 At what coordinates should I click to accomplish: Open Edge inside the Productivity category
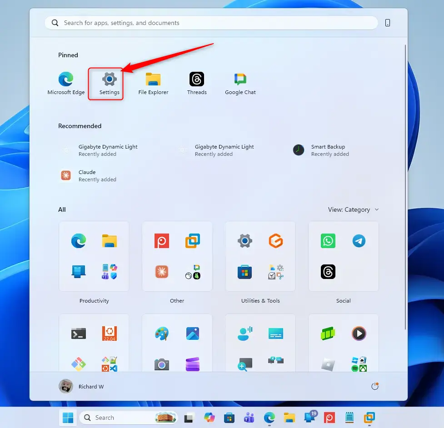tap(79, 241)
